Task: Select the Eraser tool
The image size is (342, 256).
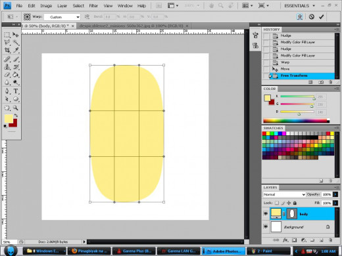Action: point(7,75)
